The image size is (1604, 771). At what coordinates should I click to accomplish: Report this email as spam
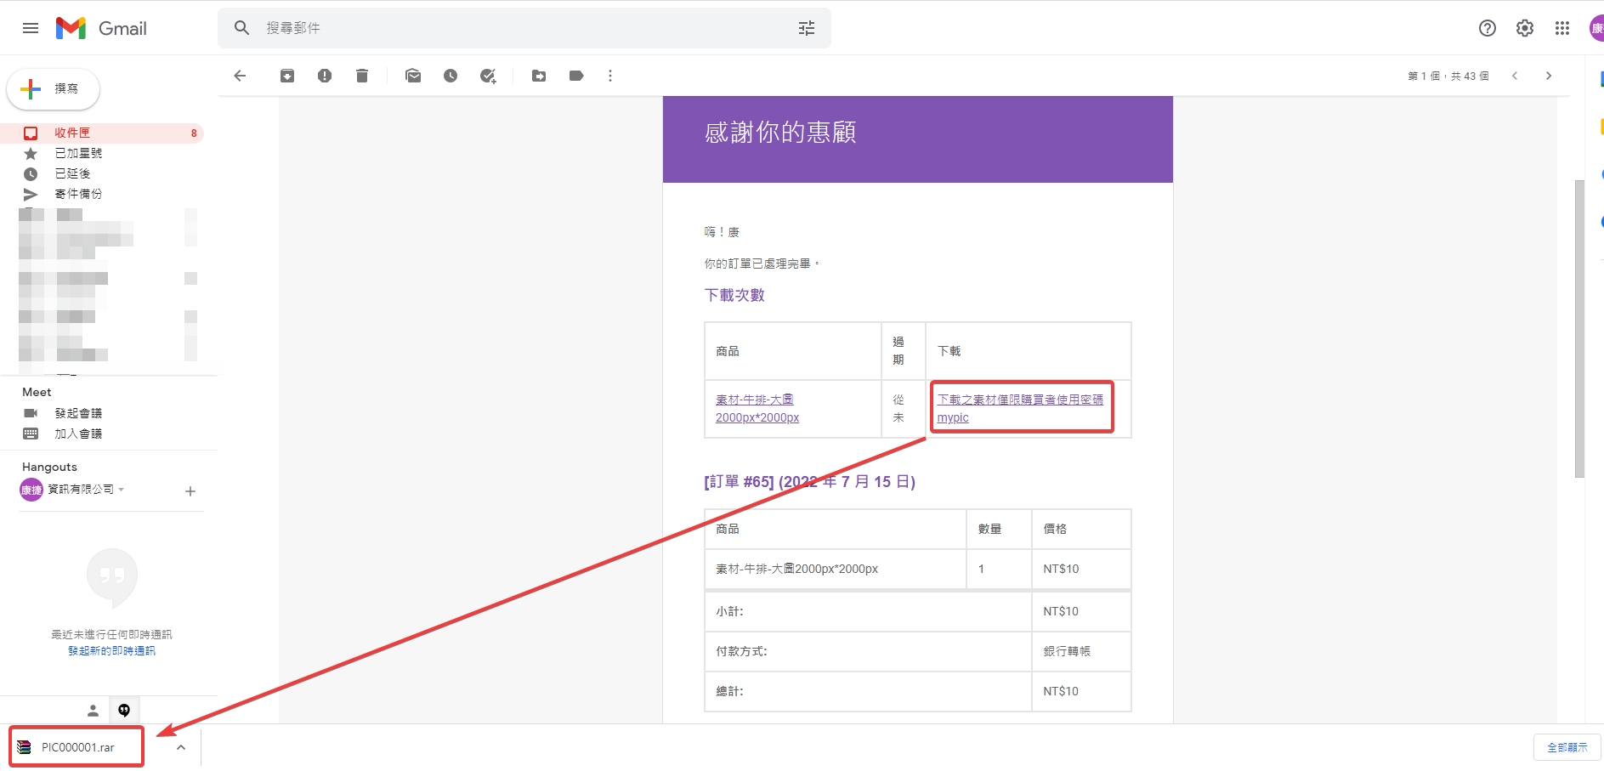(325, 76)
